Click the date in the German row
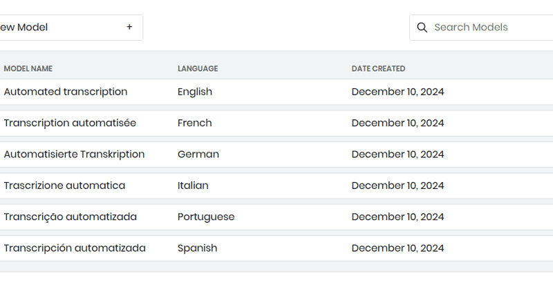 [x=398, y=155]
